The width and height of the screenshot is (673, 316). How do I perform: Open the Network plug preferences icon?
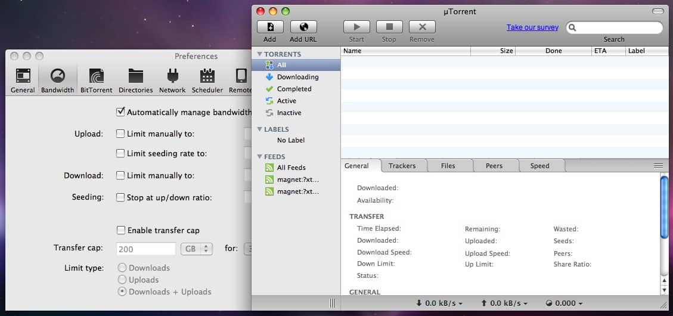[x=172, y=76]
